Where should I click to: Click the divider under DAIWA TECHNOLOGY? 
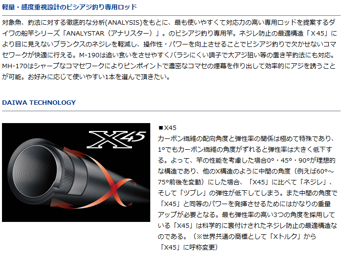point(171,111)
